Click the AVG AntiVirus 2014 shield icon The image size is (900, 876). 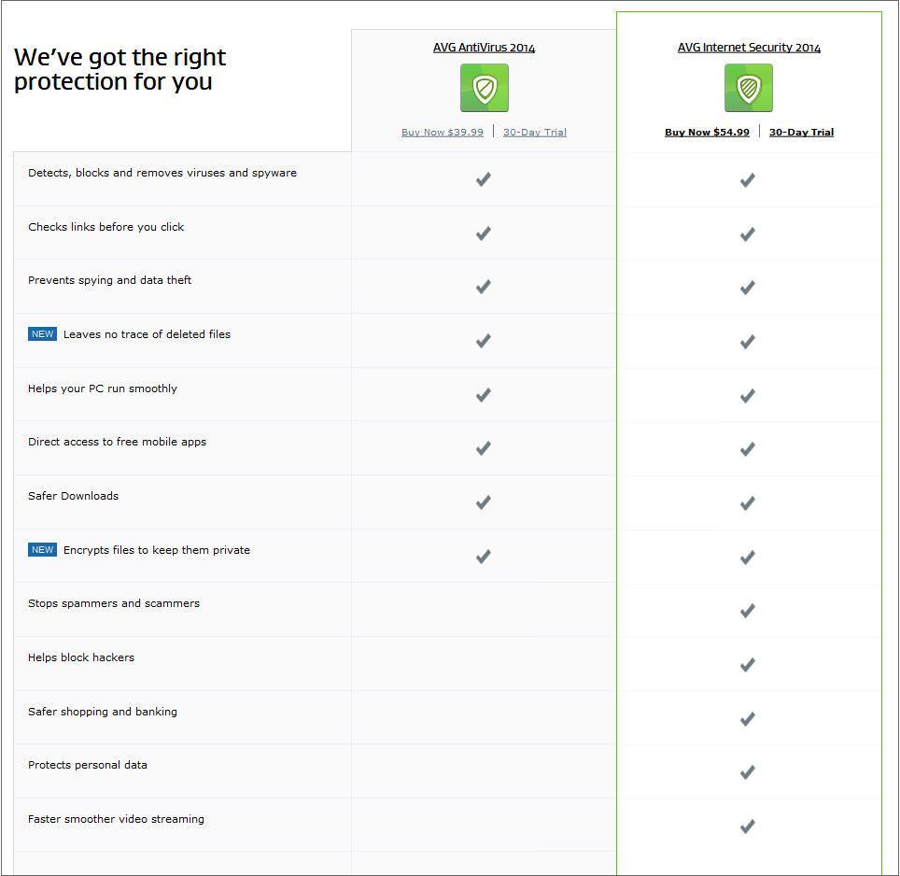click(x=484, y=88)
